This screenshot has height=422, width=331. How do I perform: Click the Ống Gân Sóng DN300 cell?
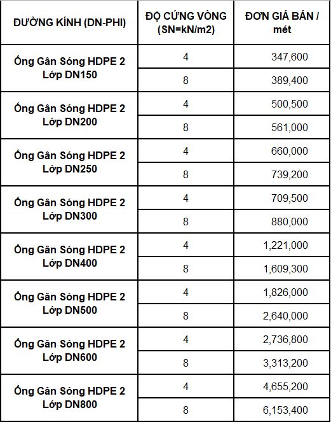[69, 209]
